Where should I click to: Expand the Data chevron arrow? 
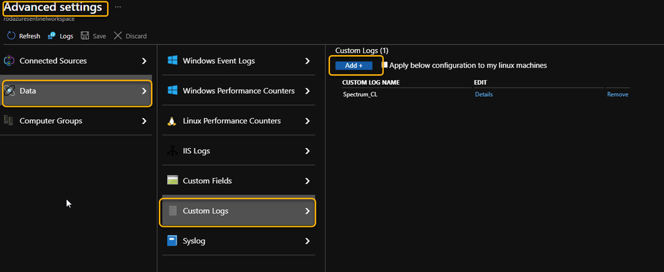click(144, 91)
